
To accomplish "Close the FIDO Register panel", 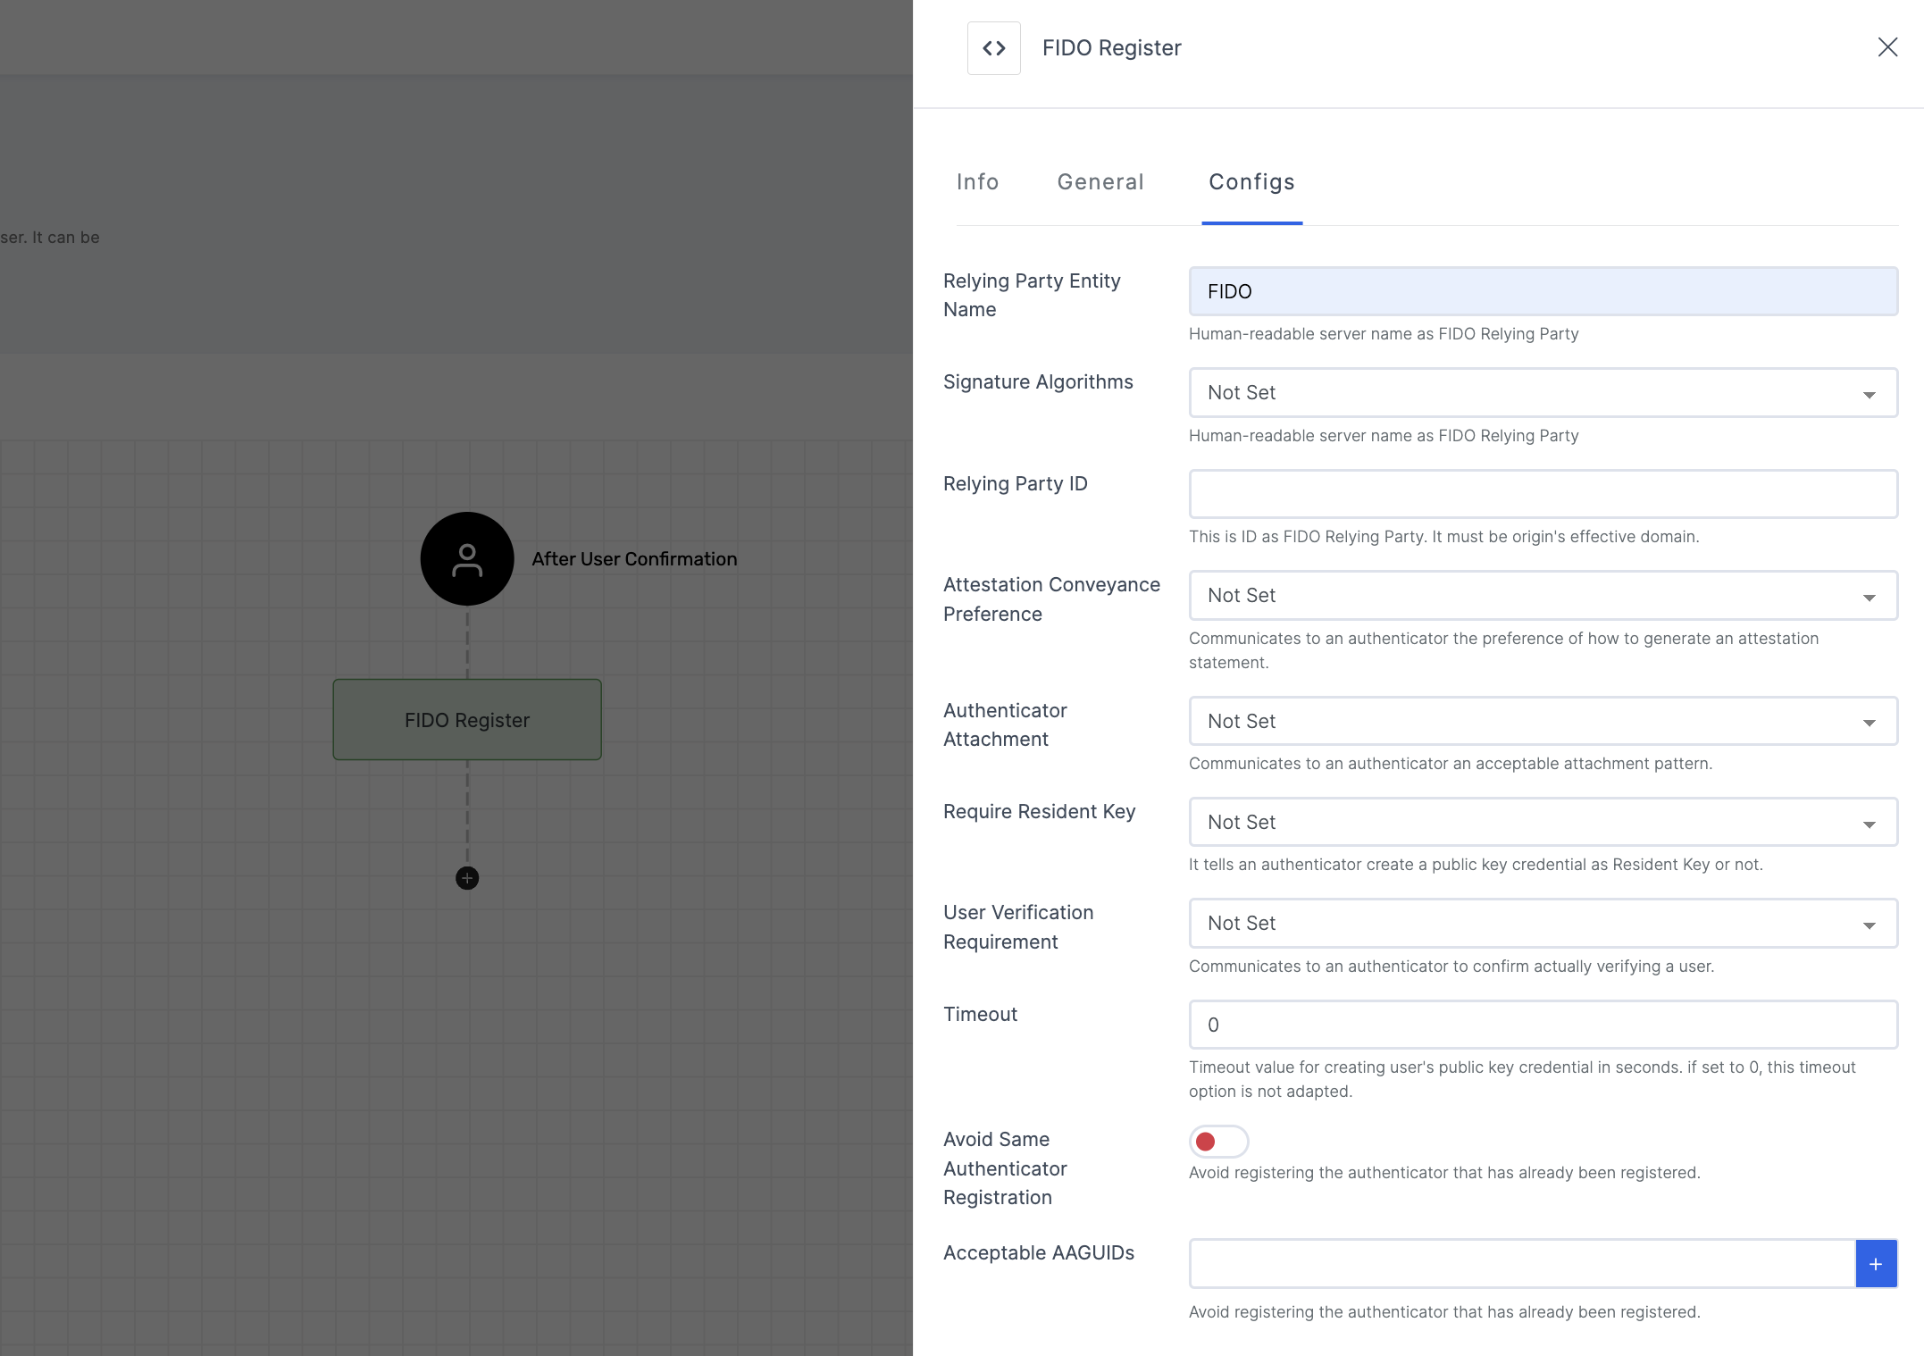I will click(1886, 47).
